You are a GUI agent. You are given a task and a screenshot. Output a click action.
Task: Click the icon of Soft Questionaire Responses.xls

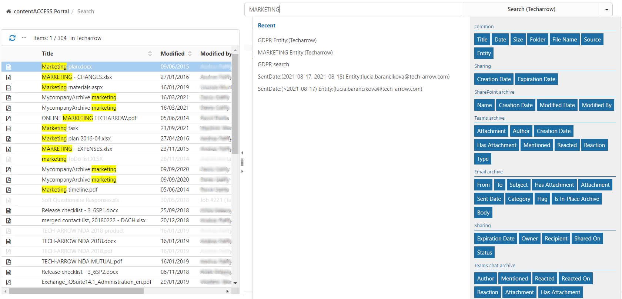(9, 200)
